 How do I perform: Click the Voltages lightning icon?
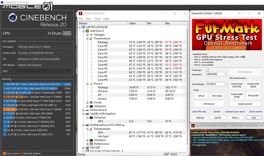click(x=91, y=35)
